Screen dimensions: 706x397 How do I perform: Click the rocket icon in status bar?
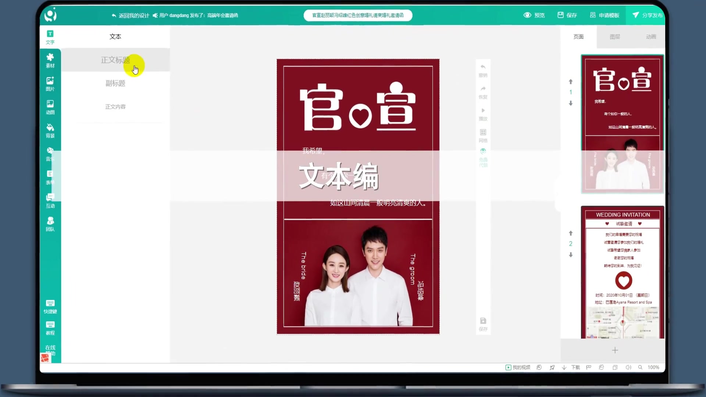coord(552,367)
